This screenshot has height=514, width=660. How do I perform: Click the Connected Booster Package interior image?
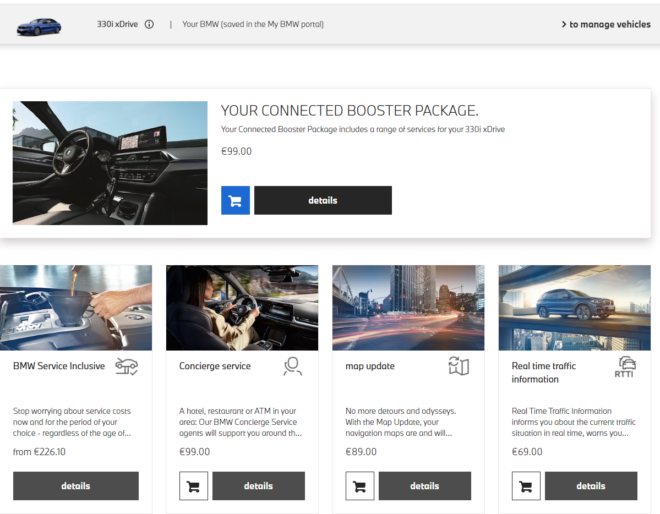110,163
